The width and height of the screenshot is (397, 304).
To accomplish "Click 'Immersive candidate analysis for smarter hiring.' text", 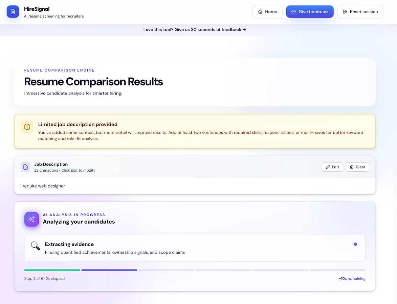I will click(73, 93).
